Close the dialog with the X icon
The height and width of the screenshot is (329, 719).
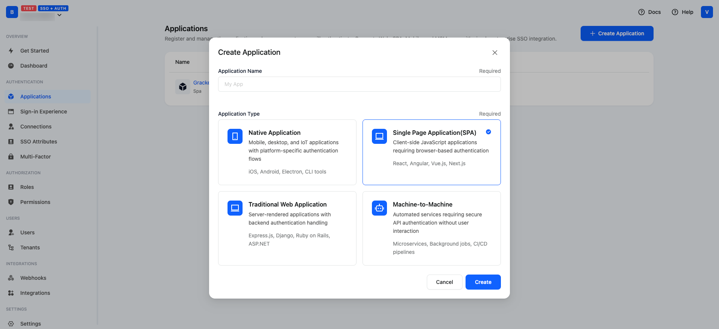[x=495, y=53]
